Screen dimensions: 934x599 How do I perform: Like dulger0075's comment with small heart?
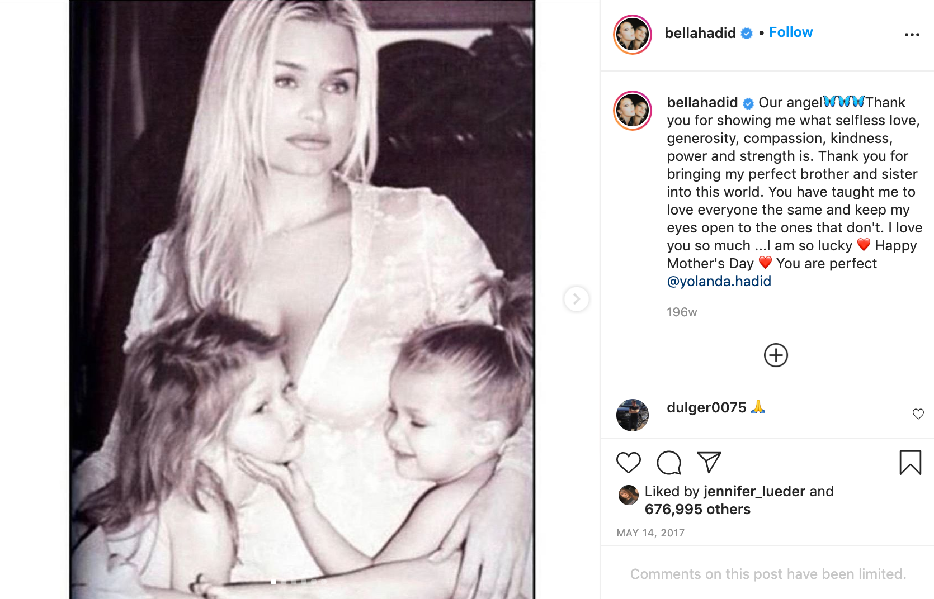[918, 414]
